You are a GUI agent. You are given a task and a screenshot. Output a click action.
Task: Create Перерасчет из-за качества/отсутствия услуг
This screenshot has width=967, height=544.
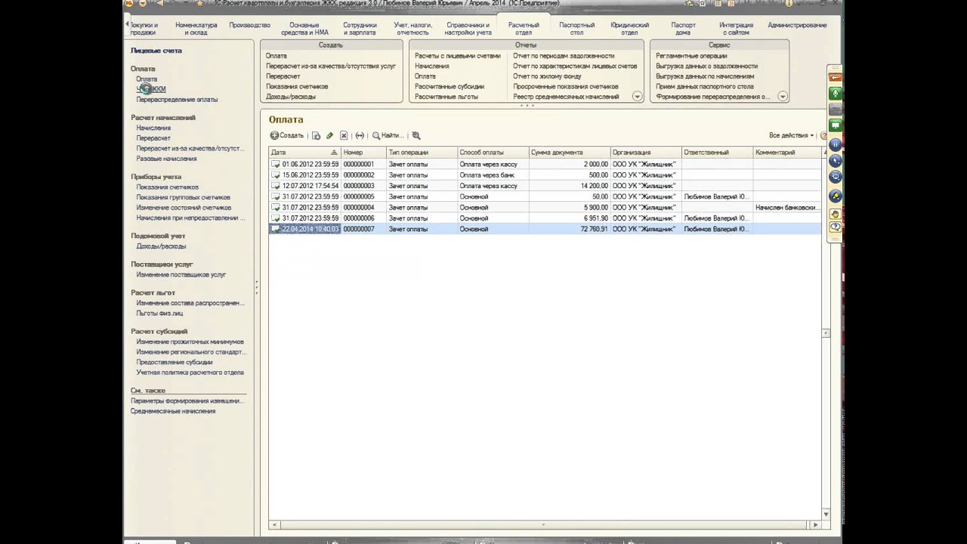coord(331,66)
